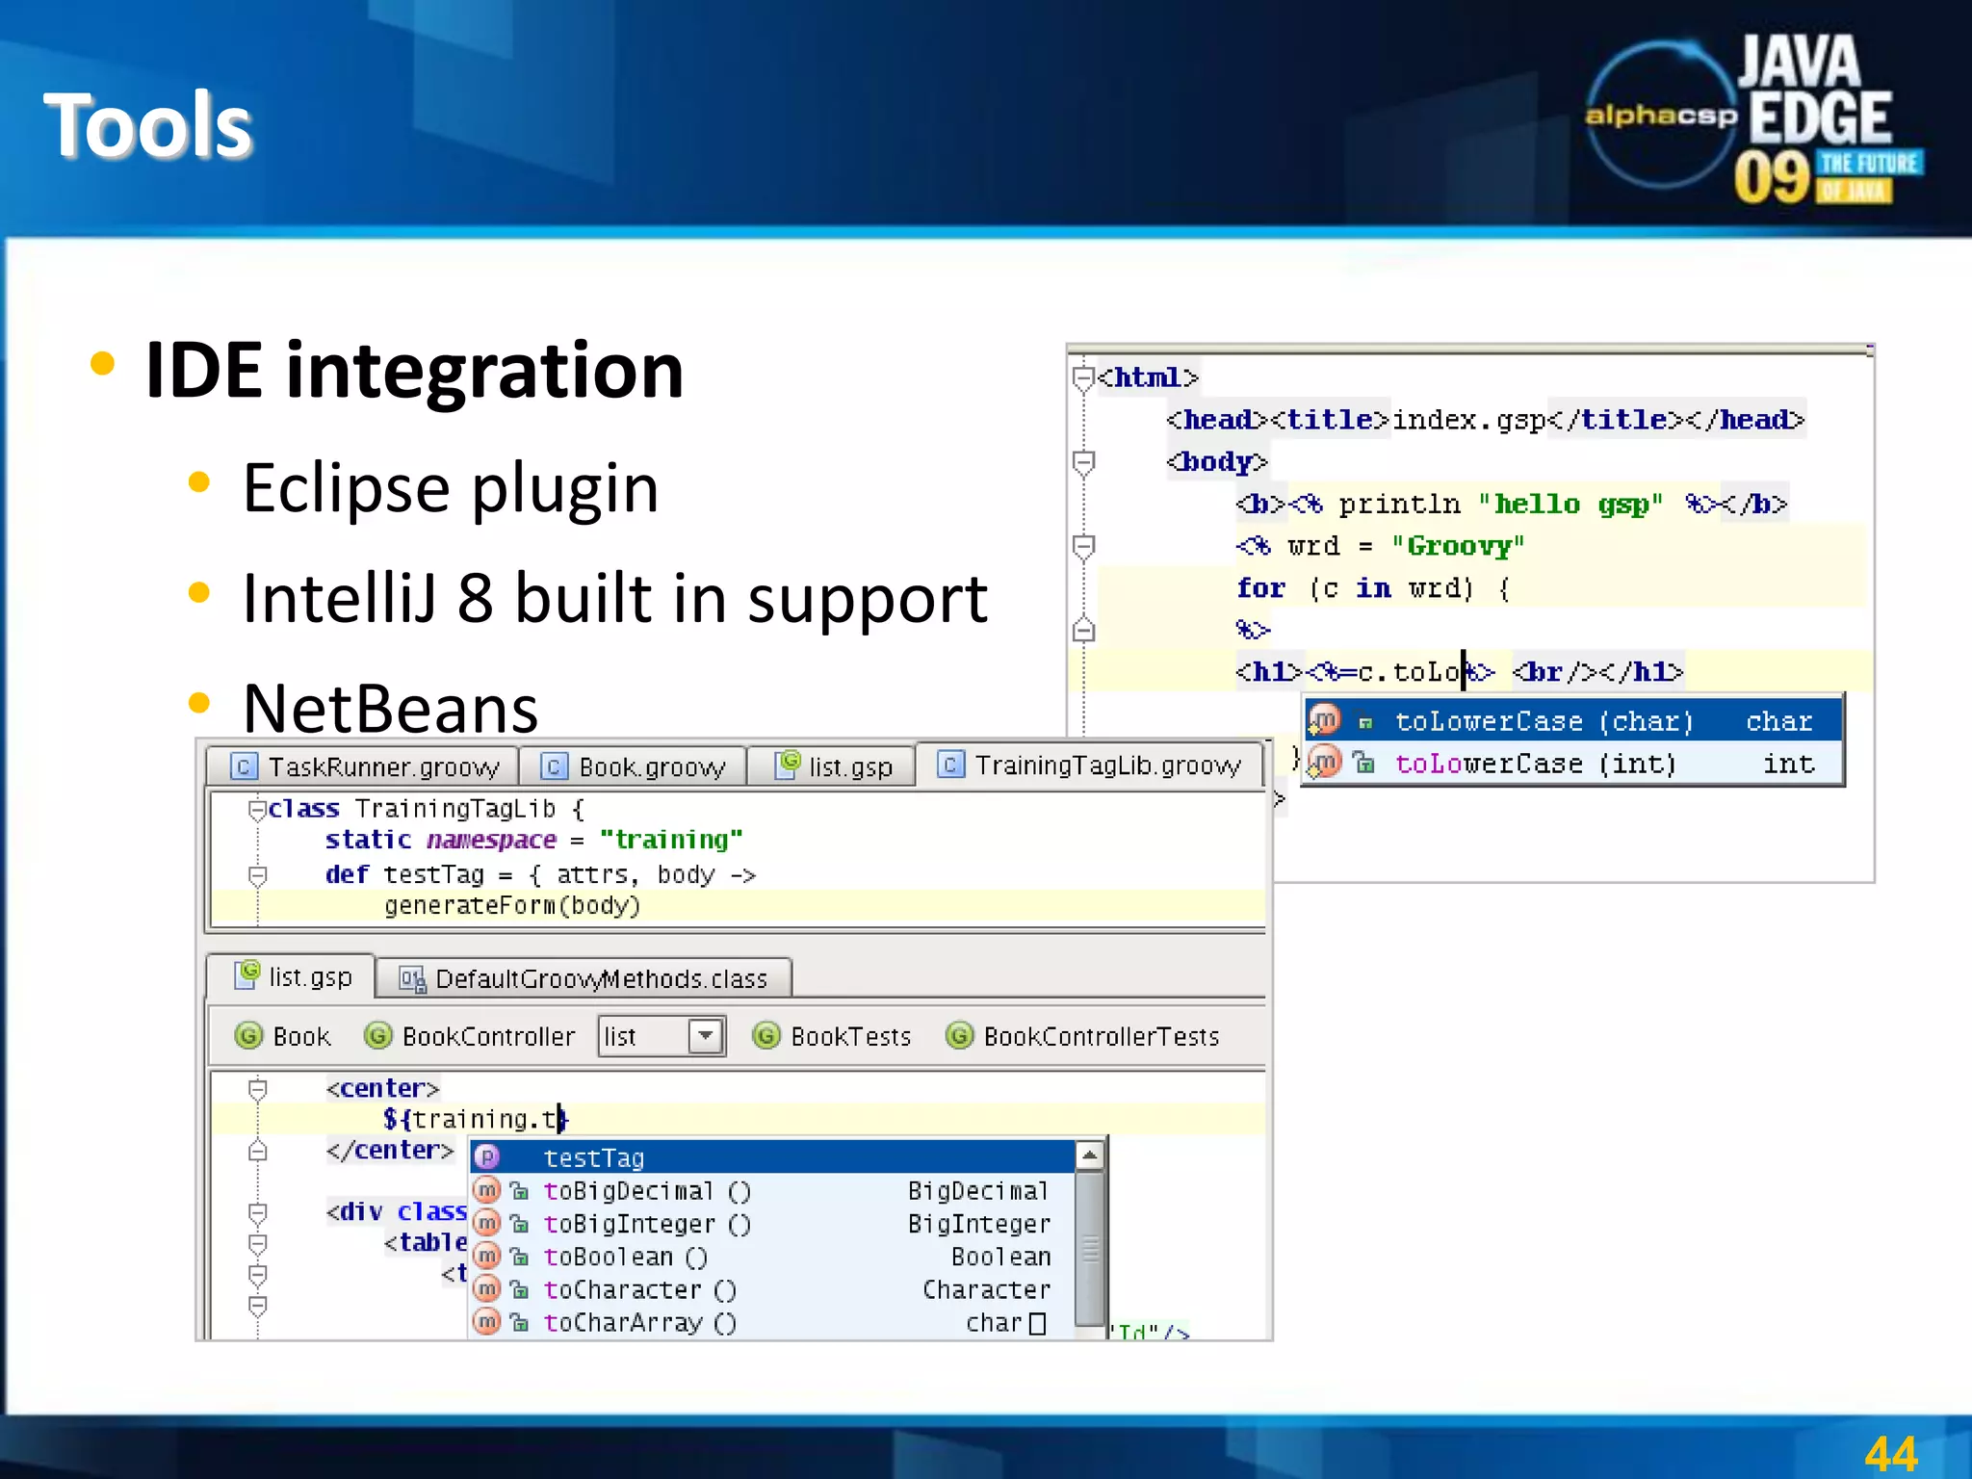Select toLowerCase (int) suggestion
The image size is (1972, 1479).
tap(1573, 763)
